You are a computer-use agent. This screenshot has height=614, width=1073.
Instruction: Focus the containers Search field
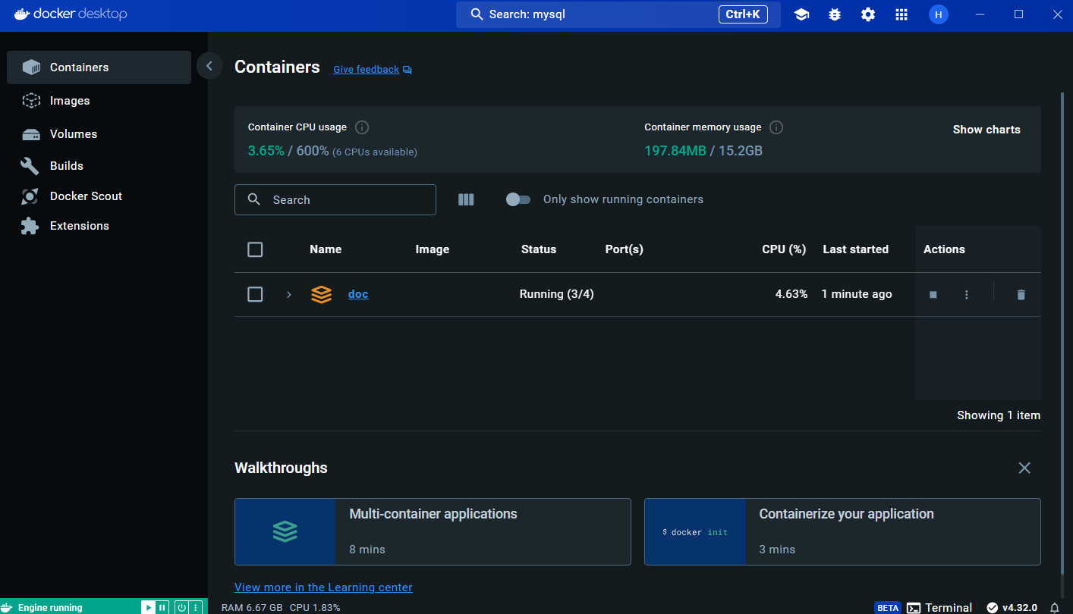335,199
